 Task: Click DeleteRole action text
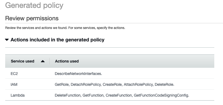click(164, 84)
